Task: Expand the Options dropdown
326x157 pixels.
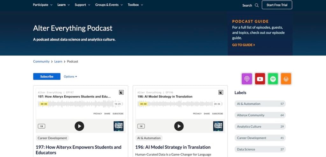Action: click(70, 76)
